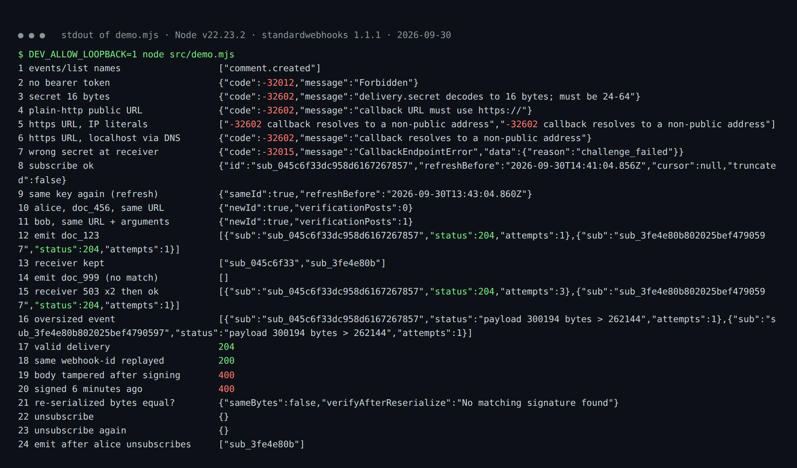Click the label '5 https URL, IP literals'
Viewport: 797px width, 468px height.
point(83,124)
